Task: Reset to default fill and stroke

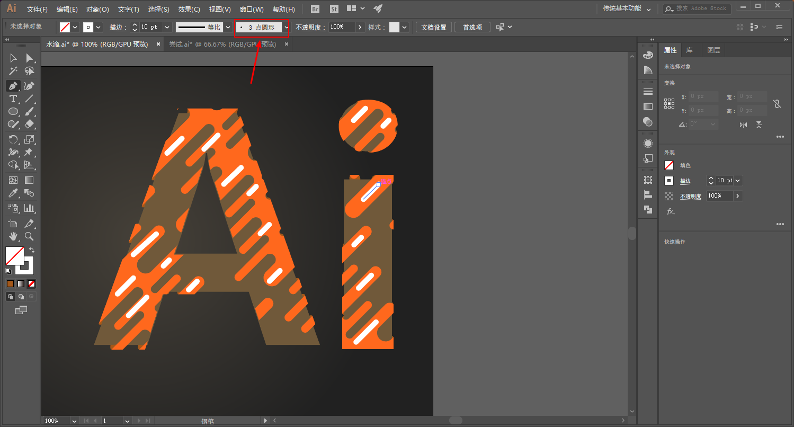Action: [x=8, y=271]
